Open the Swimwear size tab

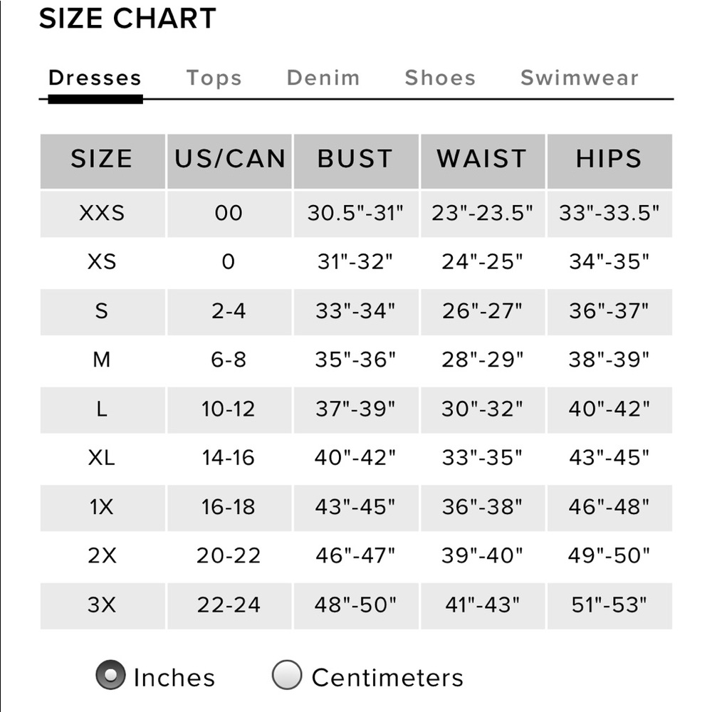(580, 78)
